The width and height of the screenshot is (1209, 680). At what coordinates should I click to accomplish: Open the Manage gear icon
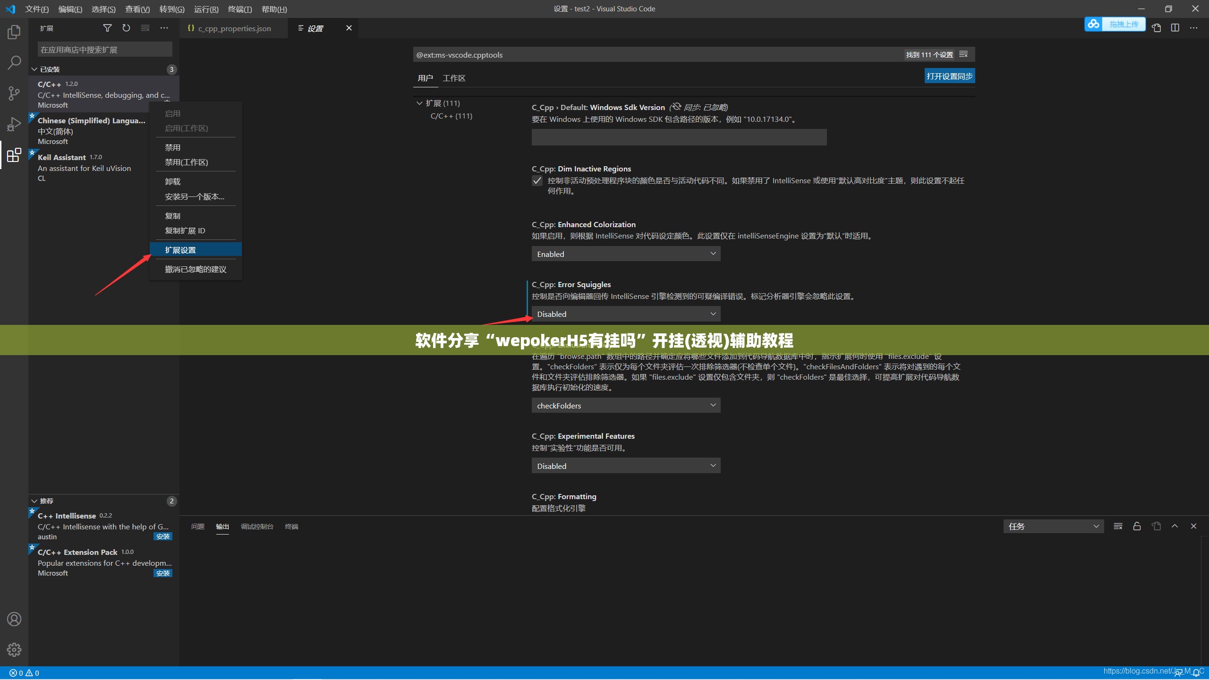(x=14, y=650)
